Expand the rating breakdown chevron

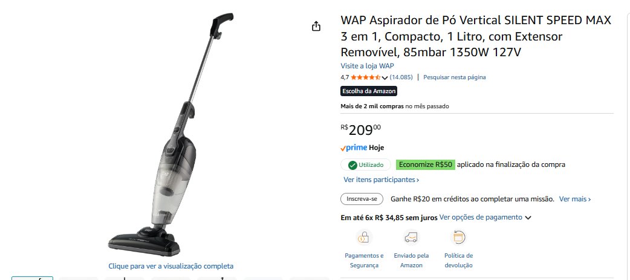(x=385, y=77)
